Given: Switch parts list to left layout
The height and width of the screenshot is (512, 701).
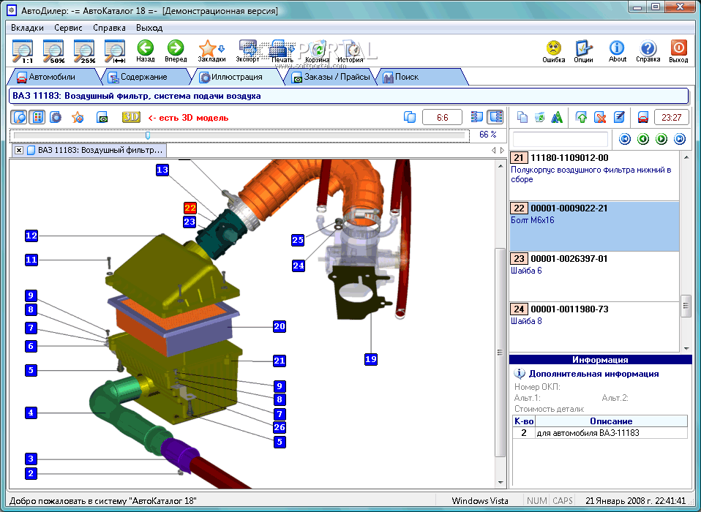Looking at the screenshot, I should tap(476, 117).
